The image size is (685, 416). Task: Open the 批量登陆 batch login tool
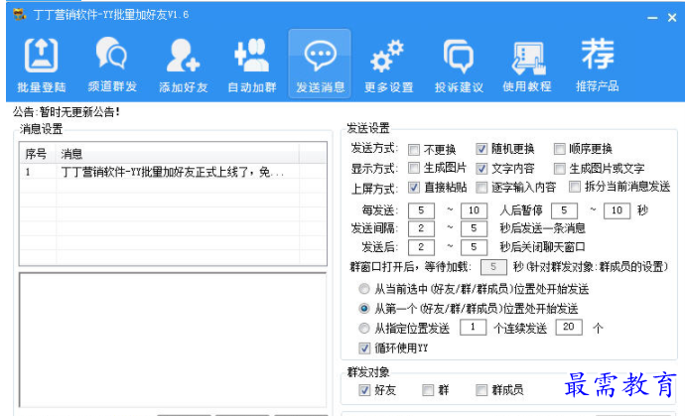42,65
